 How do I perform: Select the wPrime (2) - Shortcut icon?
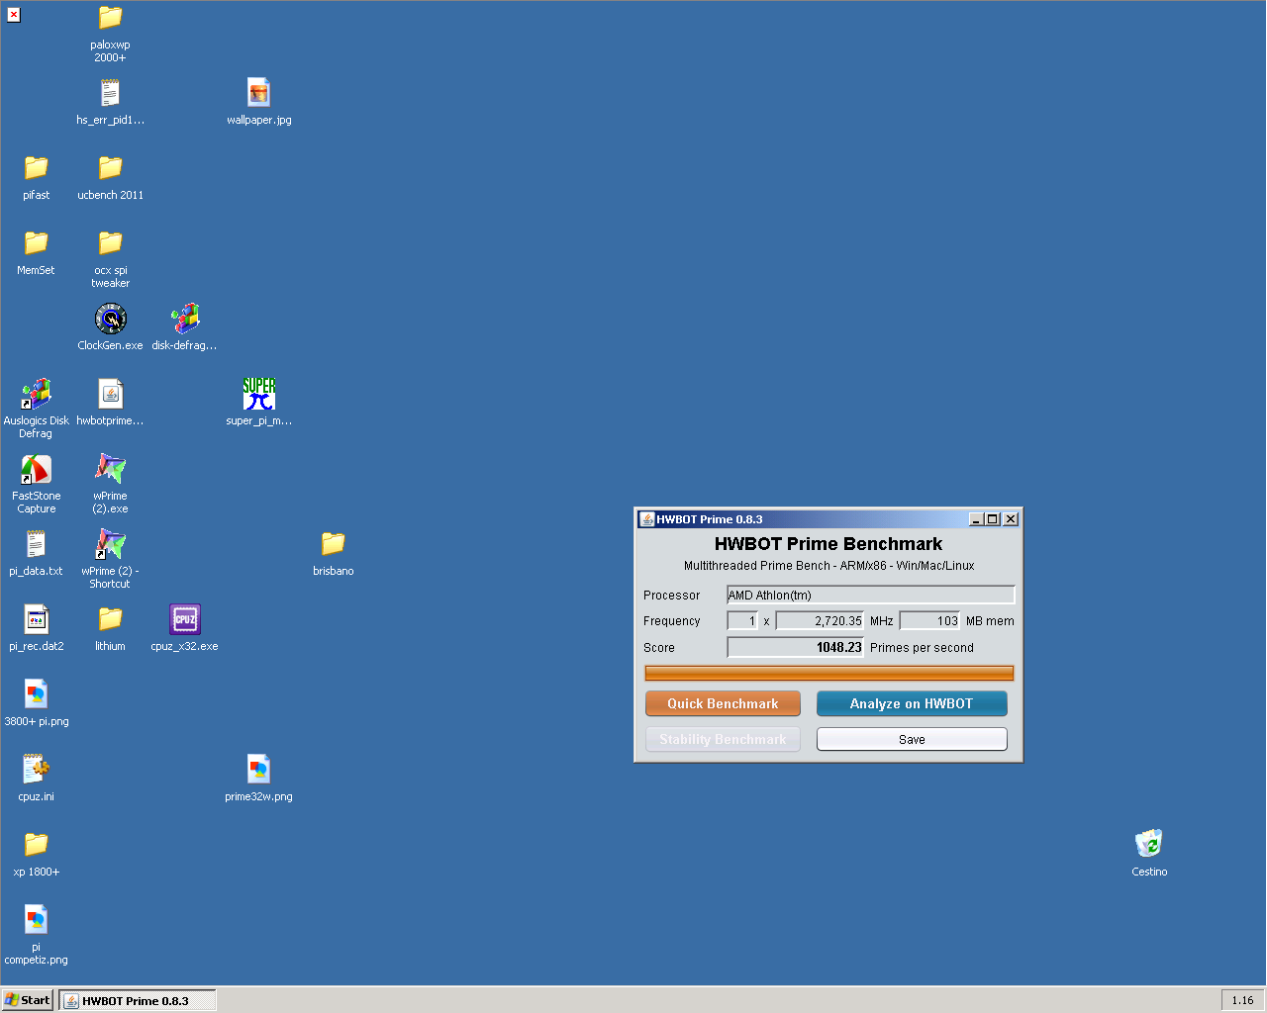tap(110, 544)
